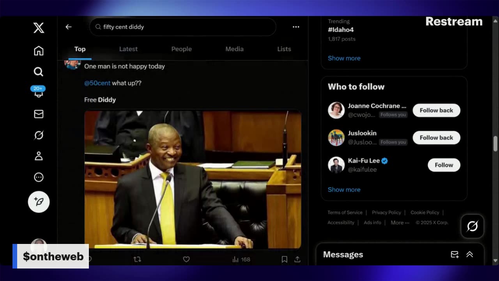Screen dimensions: 499x281
Task: Open Grok icon in left sidebar
Action: [x=39, y=135]
